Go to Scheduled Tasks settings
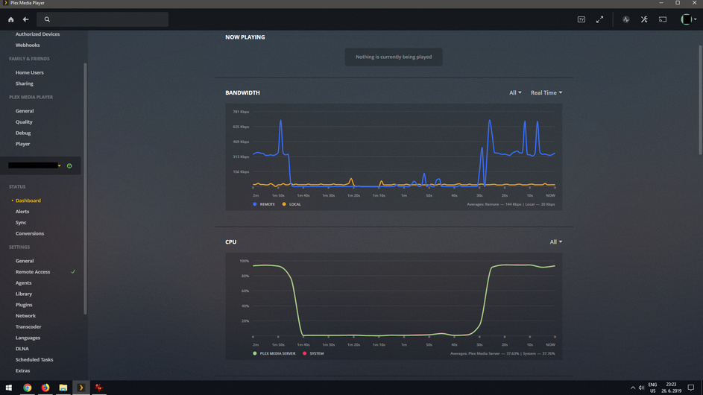This screenshot has height=395, width=703. (x=34, y=359)
